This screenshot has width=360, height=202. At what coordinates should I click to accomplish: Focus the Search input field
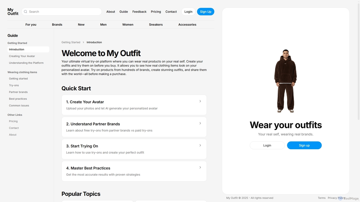point(62,12)
